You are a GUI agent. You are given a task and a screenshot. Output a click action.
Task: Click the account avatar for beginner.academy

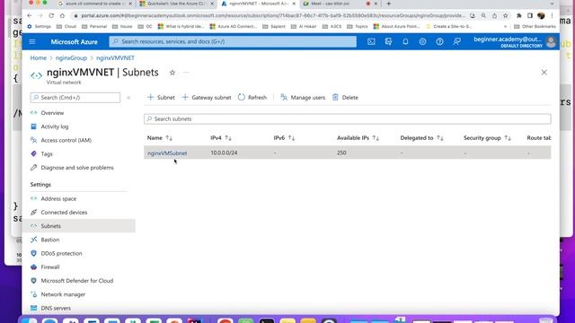click(551, 42)
